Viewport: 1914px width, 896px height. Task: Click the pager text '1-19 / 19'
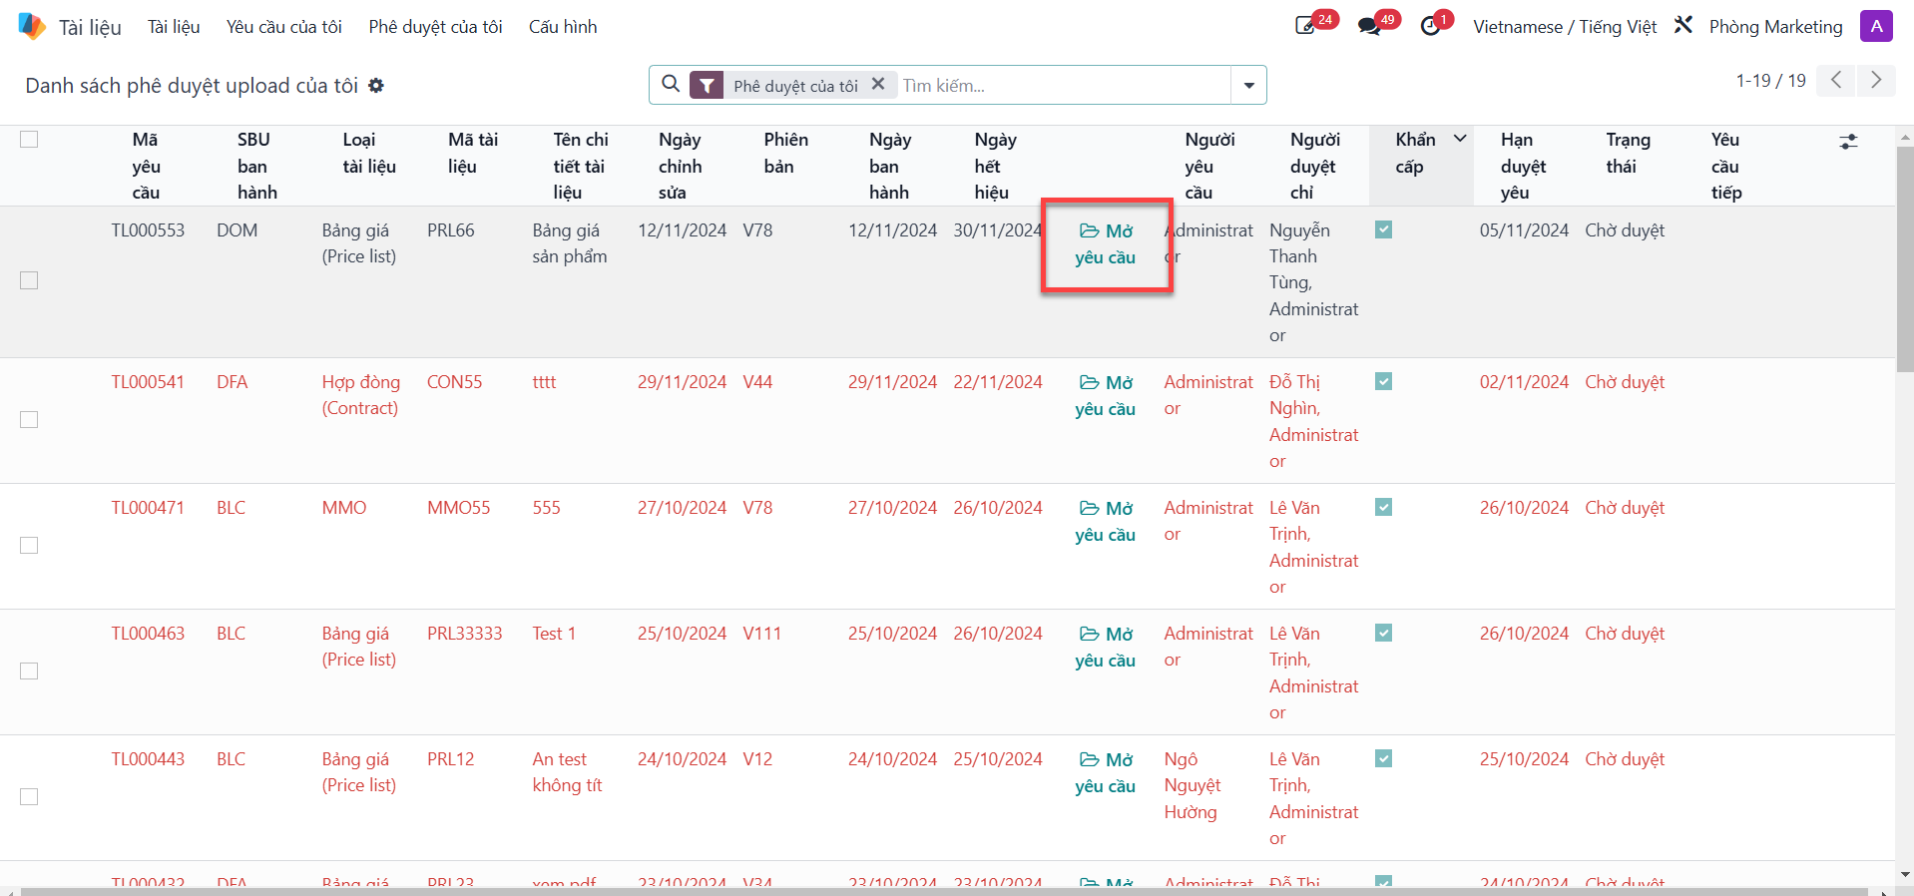point(1771,81)
